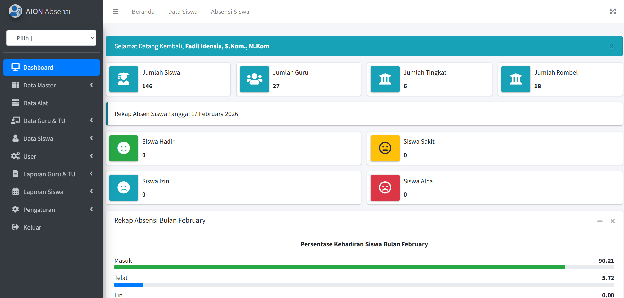Expand the Laporan Siswa submenu
Image resolution: width=624 pixels, height=298 pixels.
pyautogui.click(x=51, y=192)
